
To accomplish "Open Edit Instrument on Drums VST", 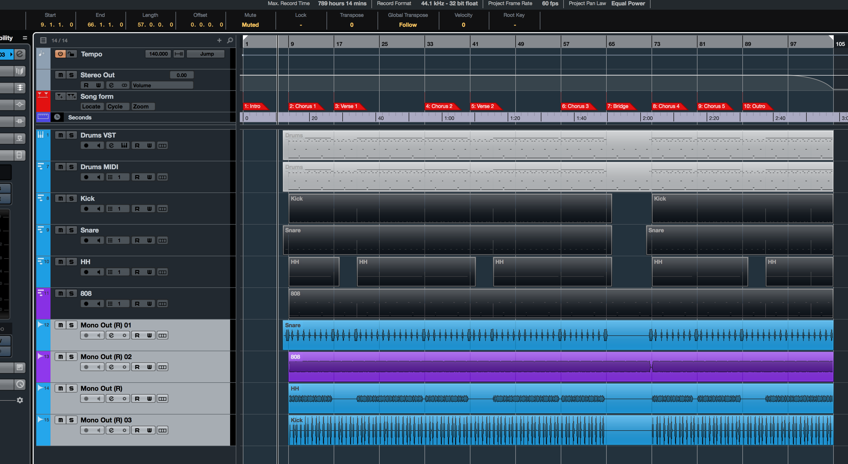I will (124, 145).
